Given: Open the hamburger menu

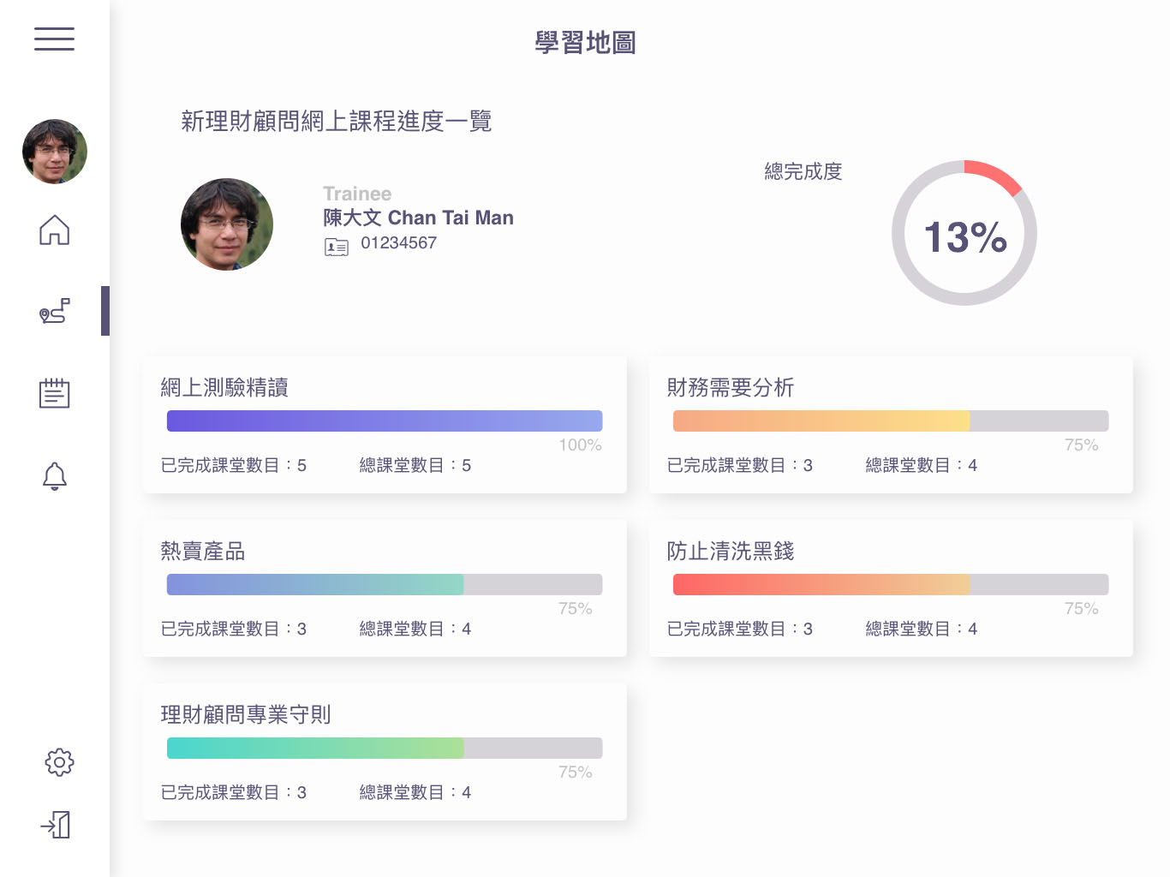Looking at the screenshot, I should click(54, 39).
